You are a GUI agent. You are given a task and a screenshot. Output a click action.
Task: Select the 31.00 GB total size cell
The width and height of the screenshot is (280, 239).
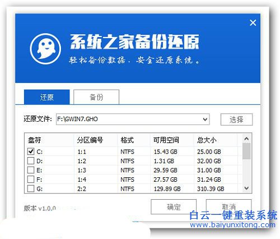click(x=209, y=170)
